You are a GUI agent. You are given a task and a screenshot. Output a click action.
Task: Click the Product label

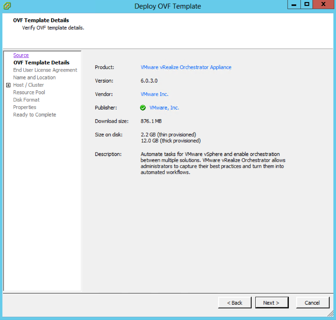105,67
